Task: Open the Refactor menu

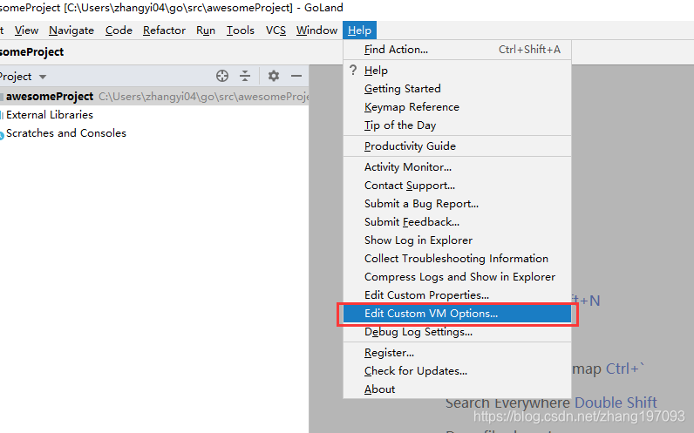Action: click(164, 30)
